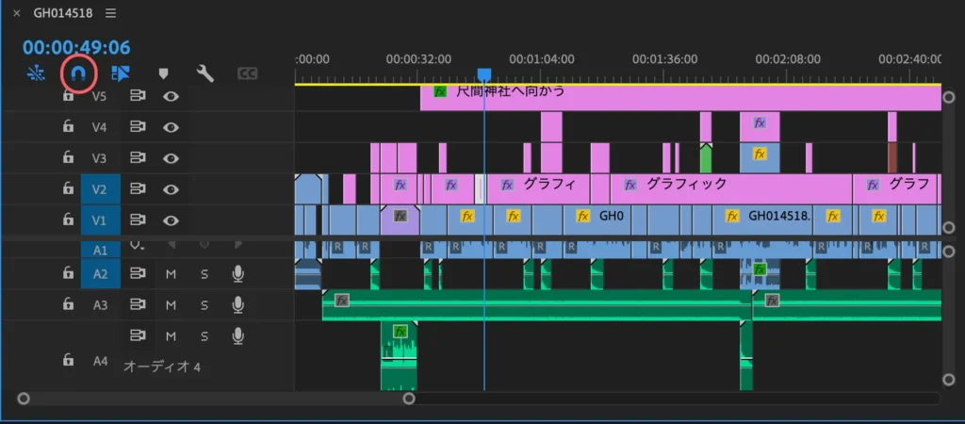The width and height of the screenshot is (965, 424).
Task: Solo audio track A2
Action: (204, 273)
